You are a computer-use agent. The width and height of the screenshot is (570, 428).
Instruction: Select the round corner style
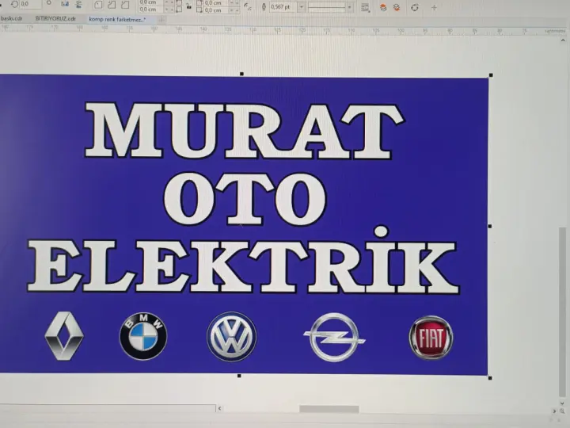[x=98, y=5]
